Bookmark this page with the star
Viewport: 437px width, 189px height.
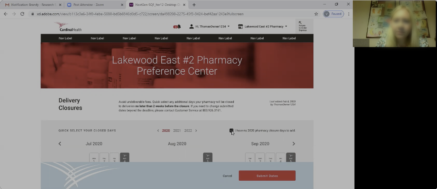coord(316,14)
